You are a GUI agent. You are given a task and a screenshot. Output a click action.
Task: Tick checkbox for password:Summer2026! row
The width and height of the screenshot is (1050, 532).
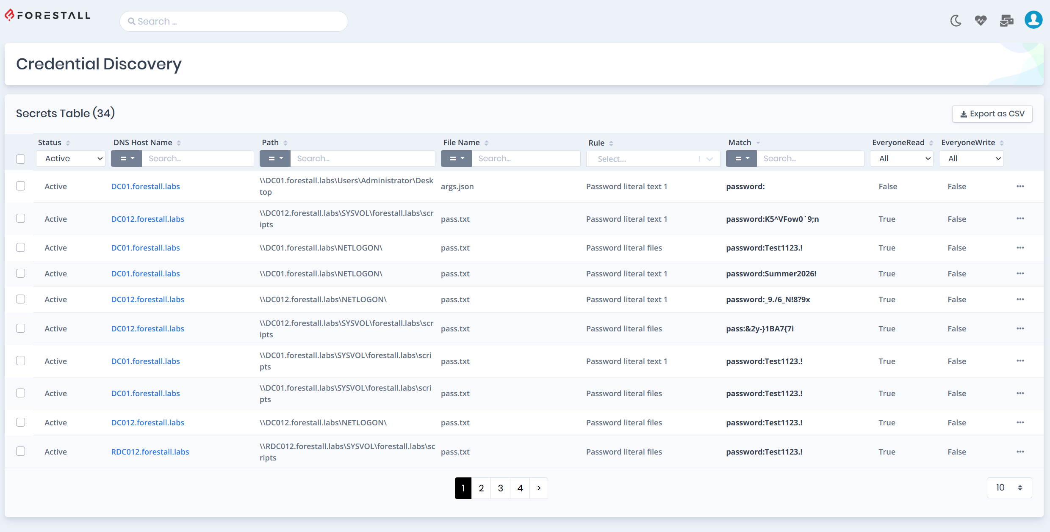click(x=21, y=273)
